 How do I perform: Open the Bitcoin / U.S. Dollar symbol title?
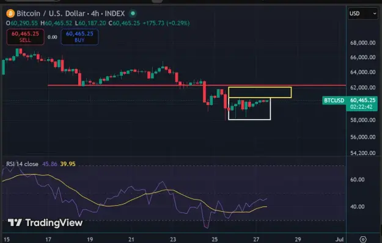(71, 13)
